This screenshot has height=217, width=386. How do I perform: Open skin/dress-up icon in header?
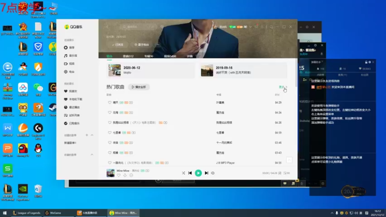coord(256,27)
